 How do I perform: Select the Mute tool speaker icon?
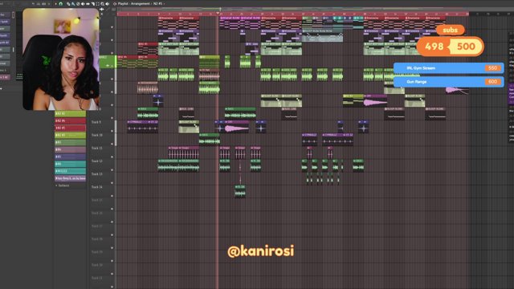tap(83, 4)
